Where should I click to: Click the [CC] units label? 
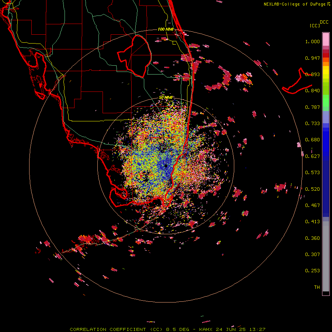(x=315, y=25)
